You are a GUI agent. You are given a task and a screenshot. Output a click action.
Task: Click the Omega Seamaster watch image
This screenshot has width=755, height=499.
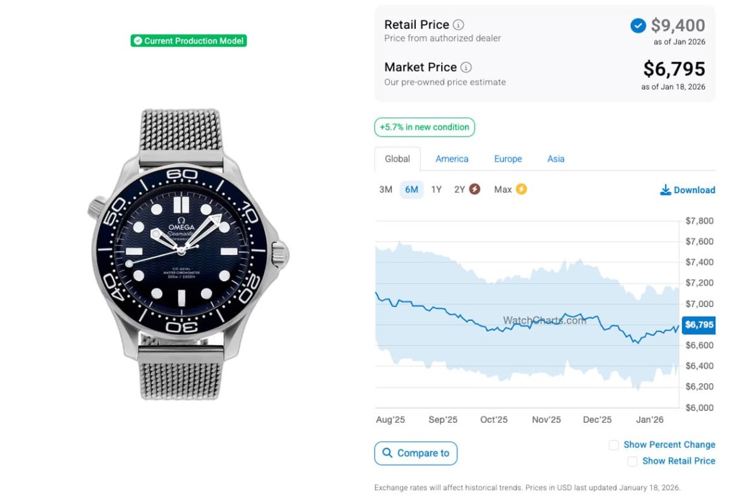[x=189, y=255]
